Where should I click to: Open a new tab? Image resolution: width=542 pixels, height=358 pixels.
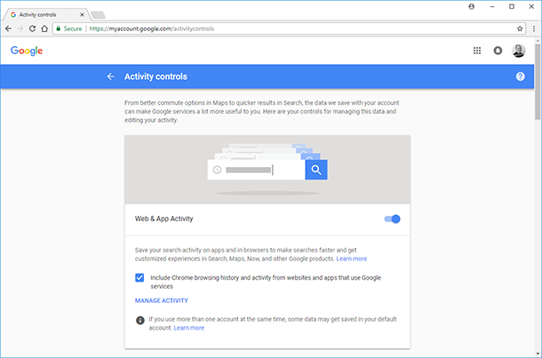(x=98, y=15)
